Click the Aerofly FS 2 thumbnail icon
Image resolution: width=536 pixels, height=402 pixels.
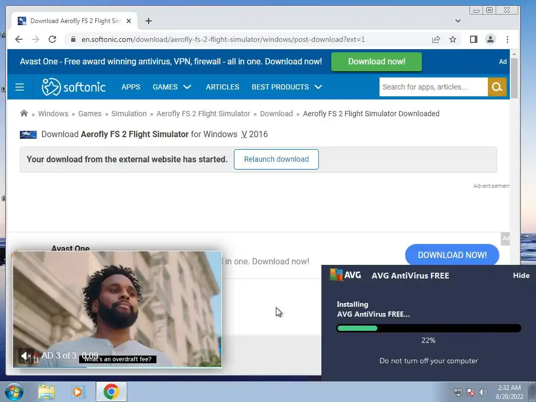click(x=28, y=135)
